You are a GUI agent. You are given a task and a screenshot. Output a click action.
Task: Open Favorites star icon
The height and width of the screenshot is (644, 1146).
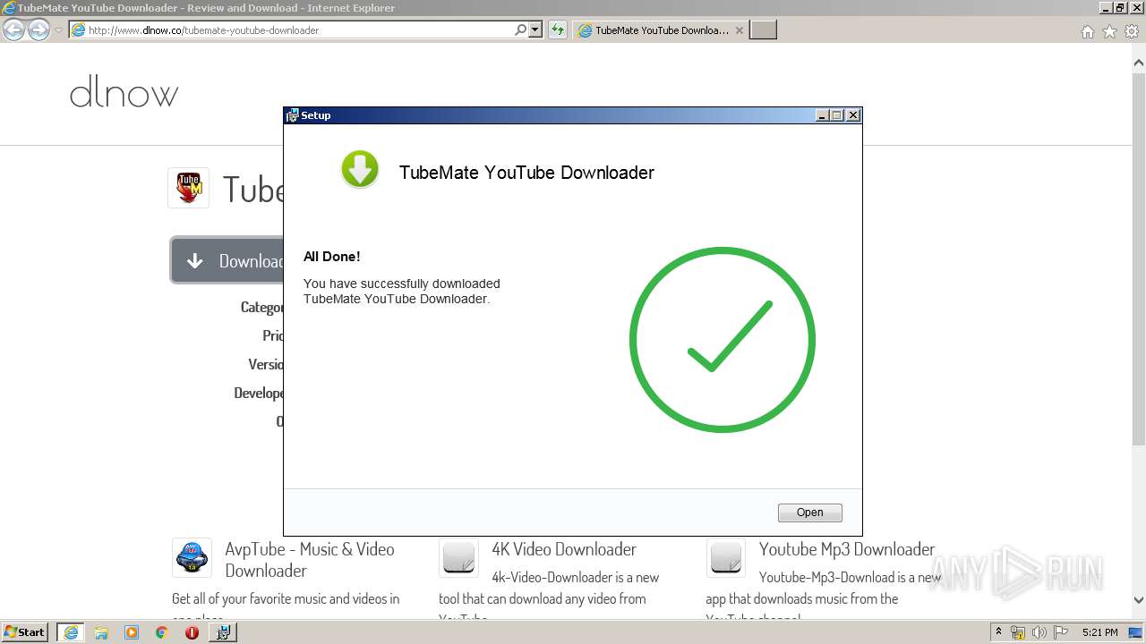(1109, 31)
